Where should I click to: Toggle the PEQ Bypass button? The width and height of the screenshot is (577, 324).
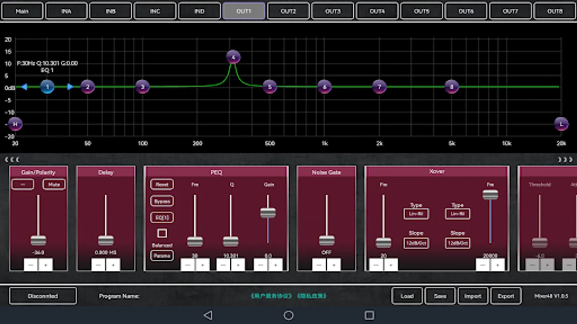[162, 201]
